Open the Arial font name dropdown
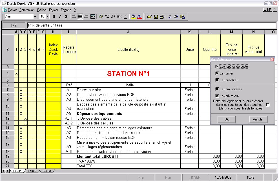This screenshot has width=279, height=182. (35, 17)
